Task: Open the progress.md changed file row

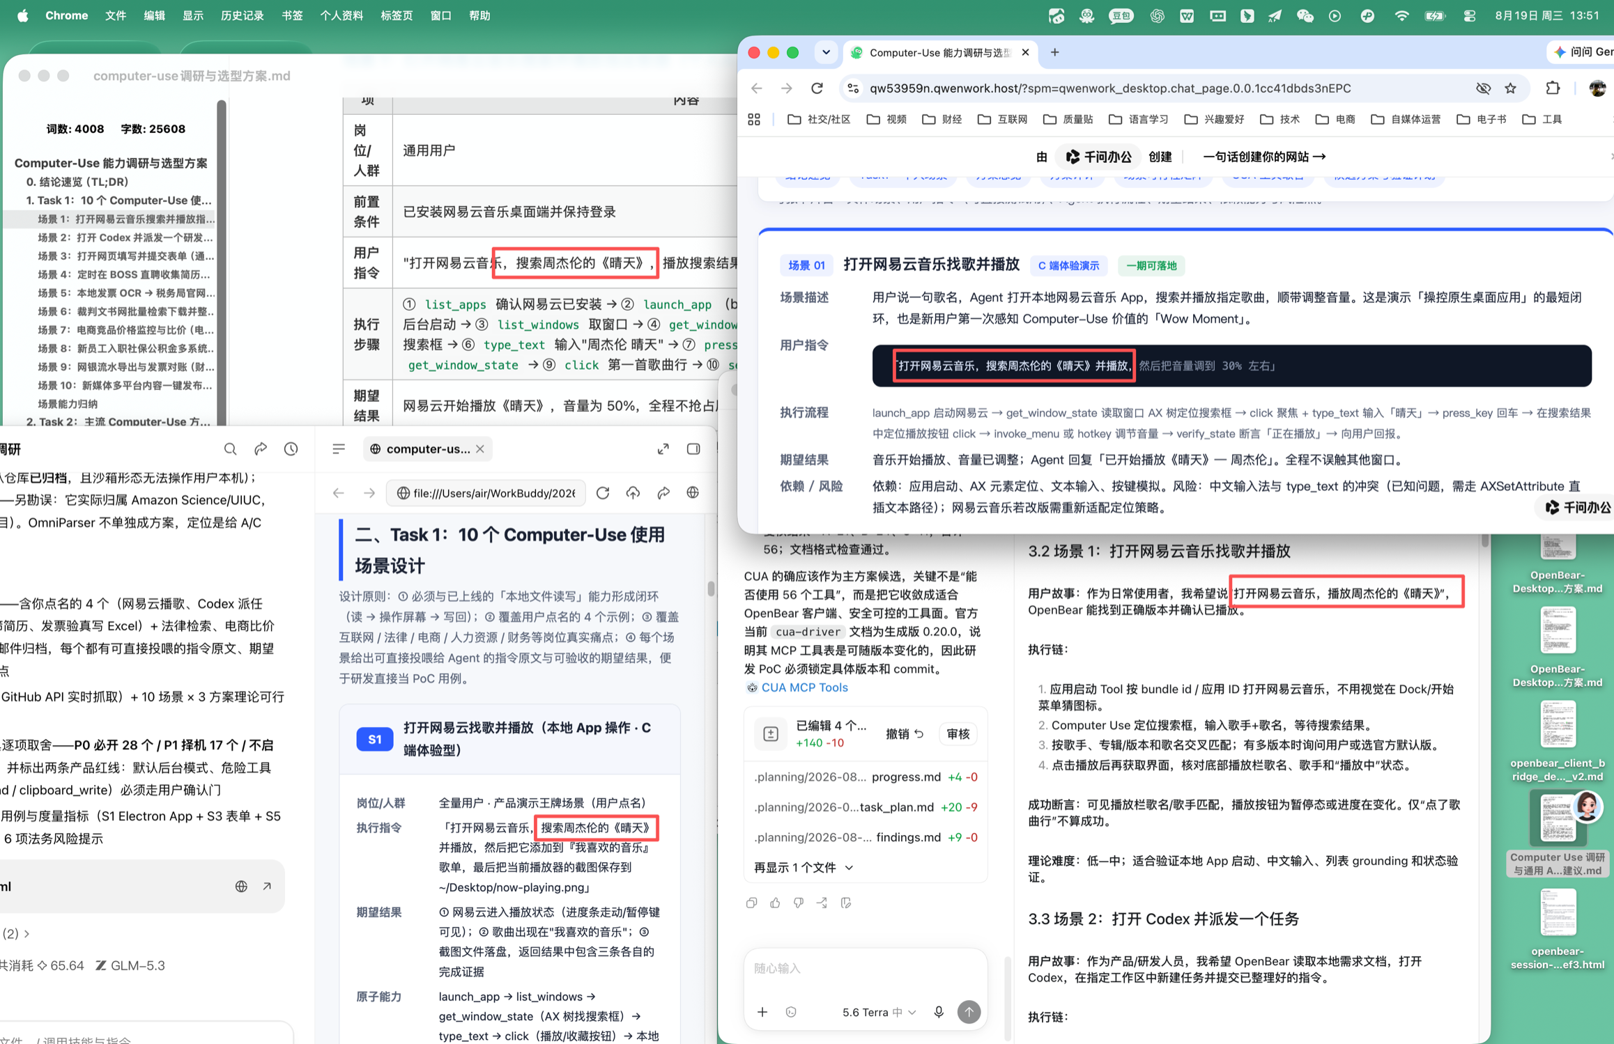Action: (866, 777)
